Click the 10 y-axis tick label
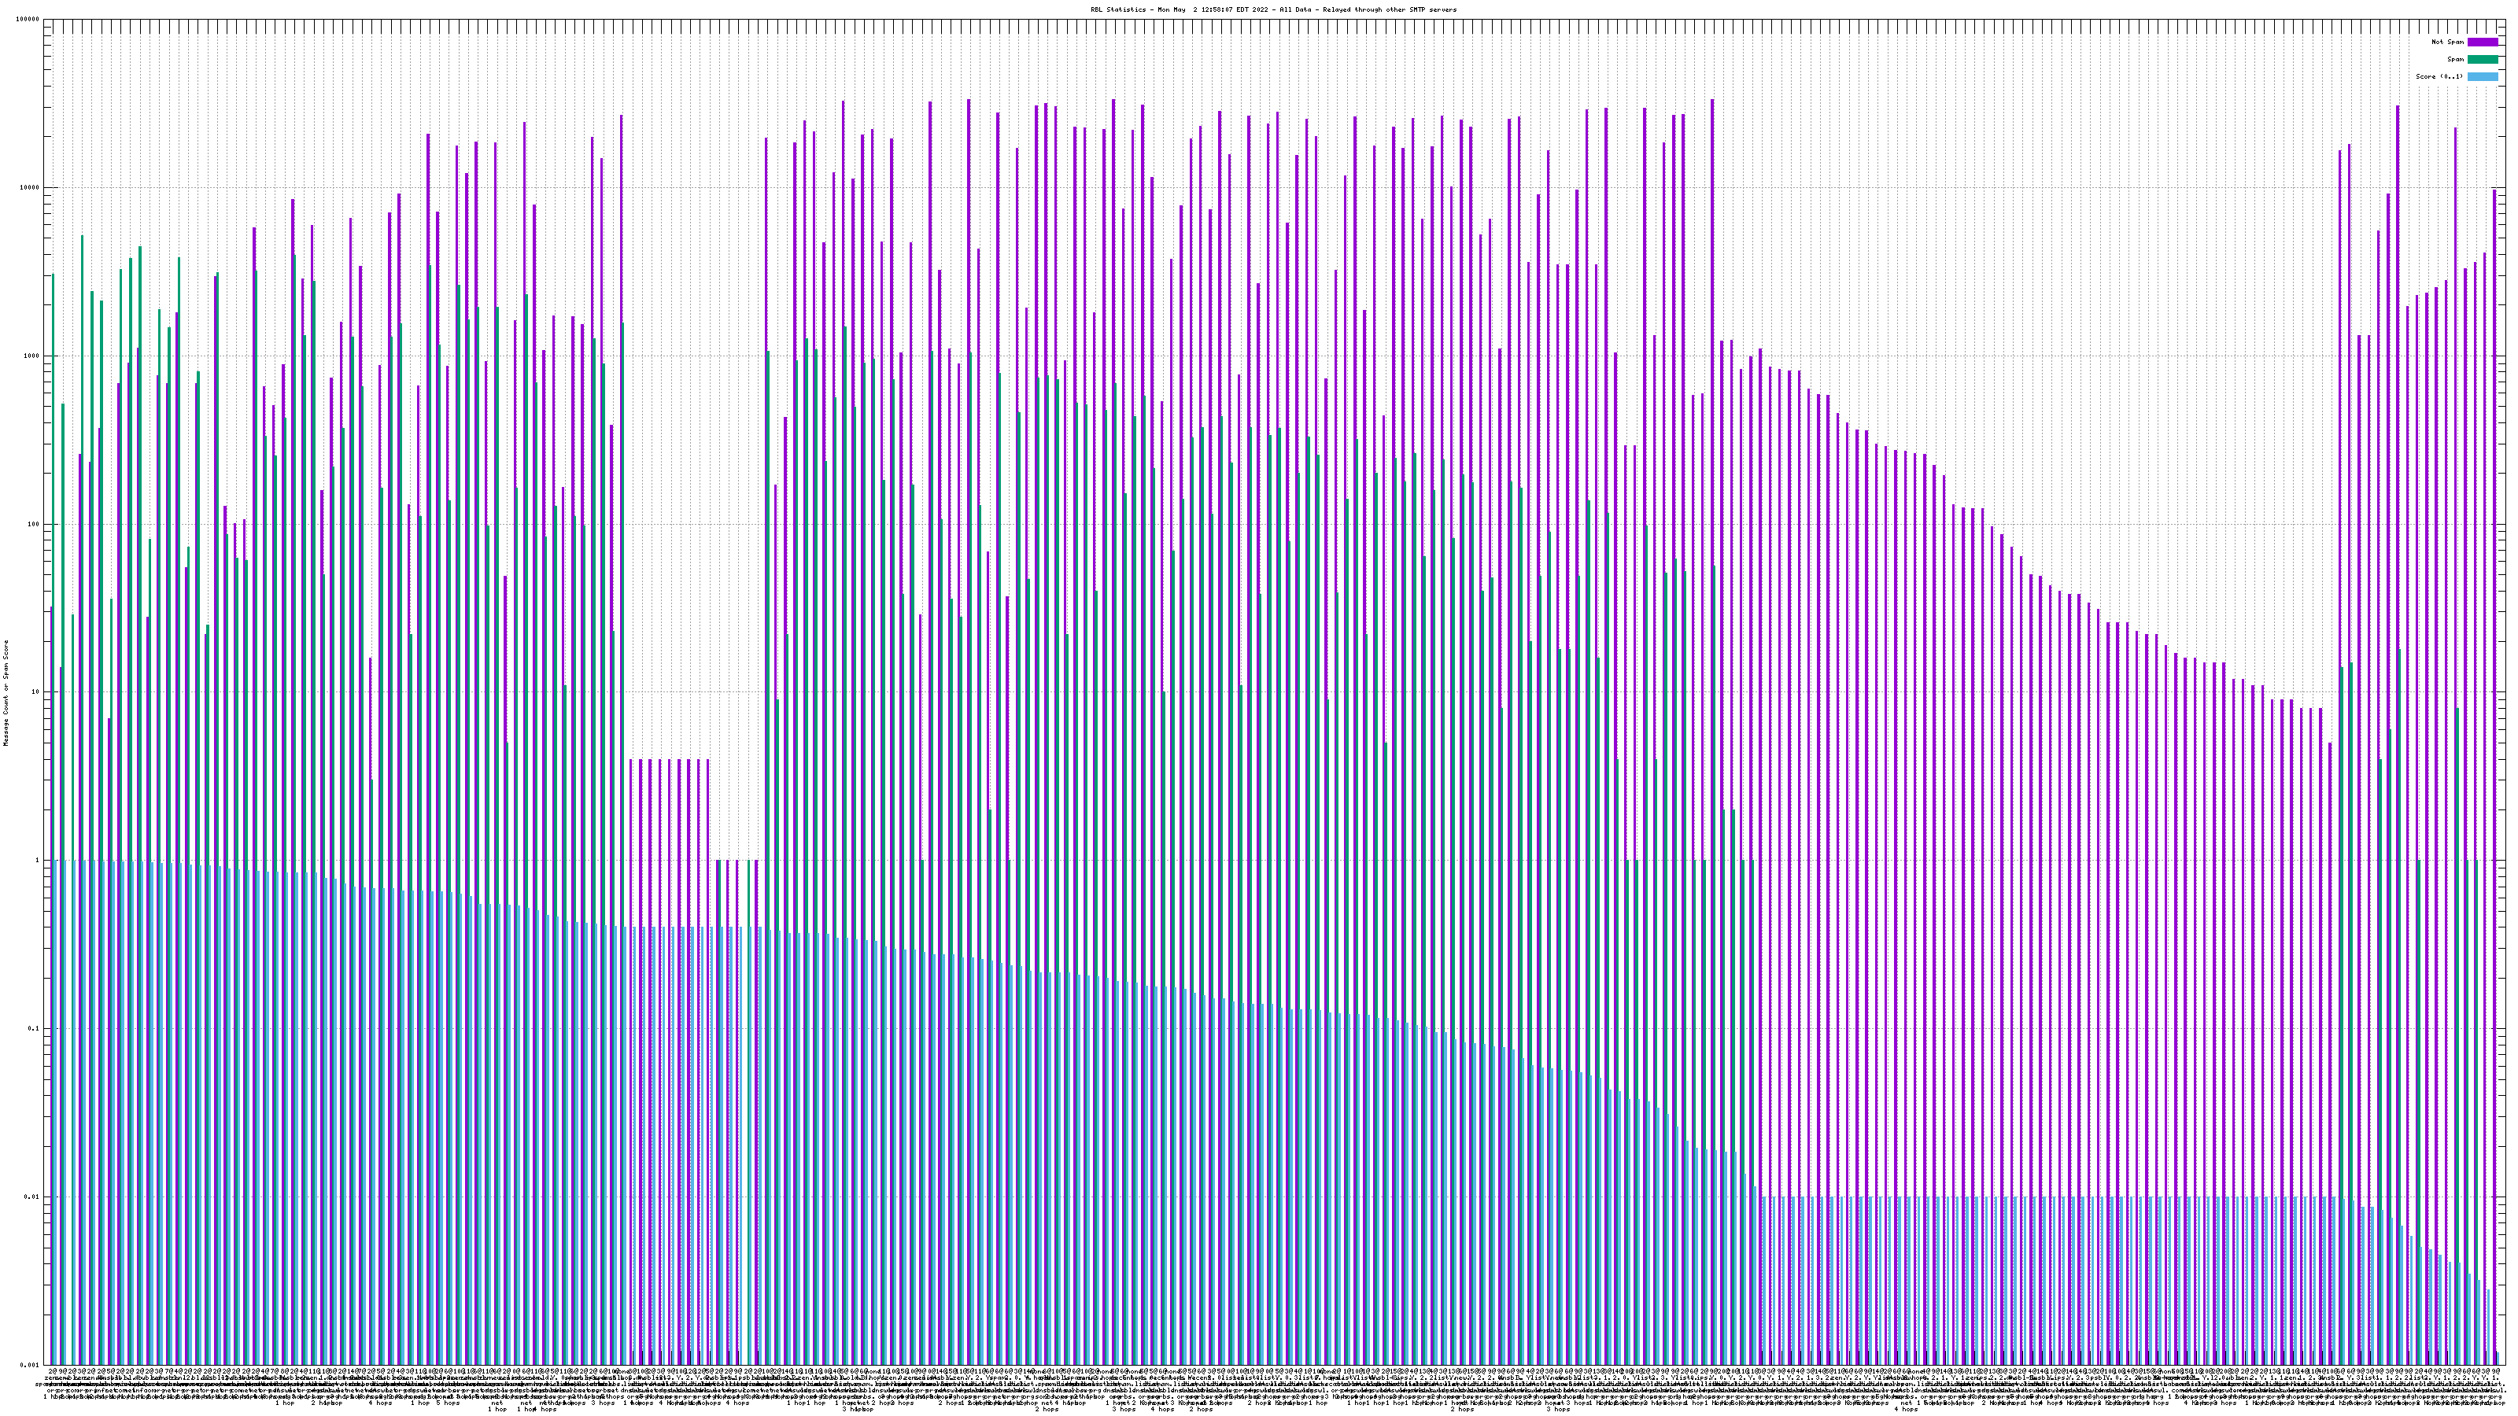Image resolution: width=2518 pixels, height=1416 pixels. click(x=36, y=692)
